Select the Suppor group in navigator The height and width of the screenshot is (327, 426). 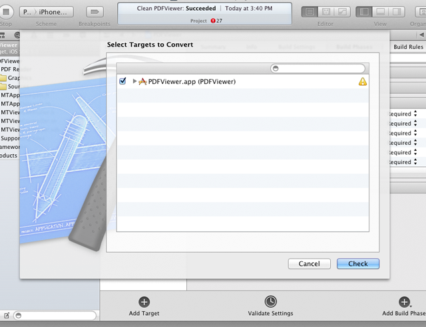point(10,138)
